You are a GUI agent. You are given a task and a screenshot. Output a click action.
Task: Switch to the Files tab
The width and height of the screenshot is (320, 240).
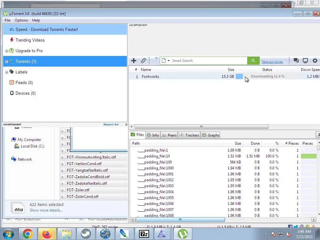(137, 135)
